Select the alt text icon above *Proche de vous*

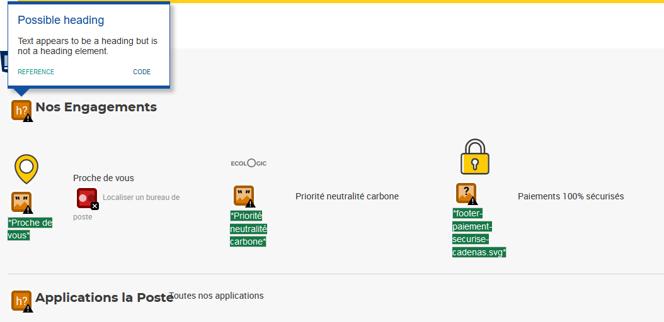[21, 202]
